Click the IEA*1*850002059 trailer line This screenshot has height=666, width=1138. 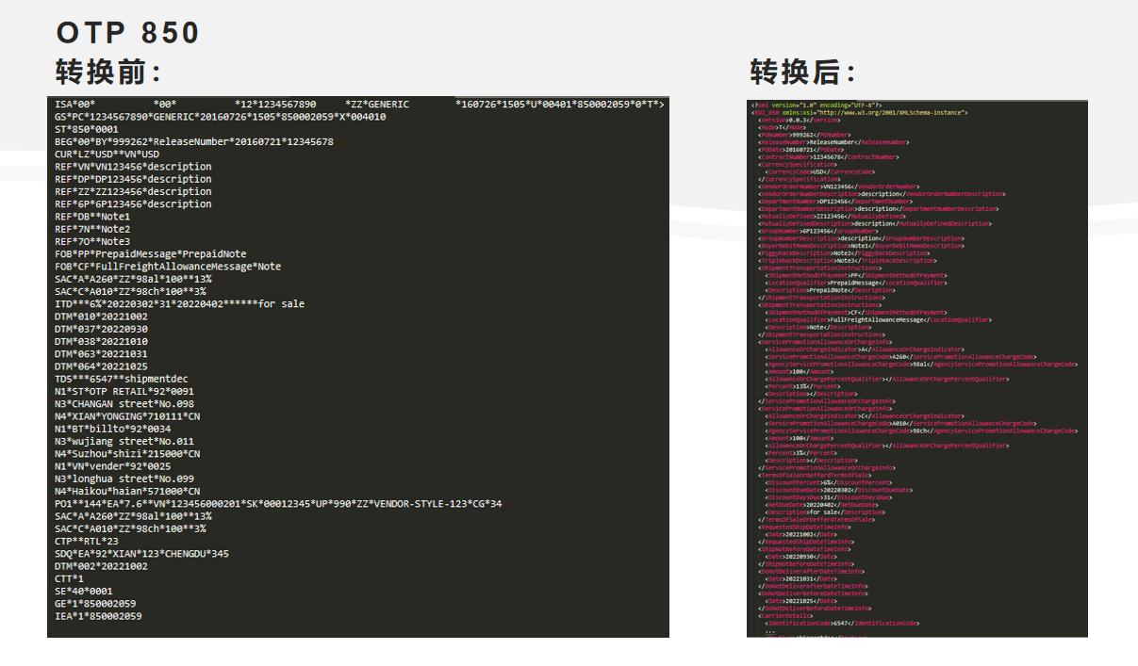[x=98, y=616]
